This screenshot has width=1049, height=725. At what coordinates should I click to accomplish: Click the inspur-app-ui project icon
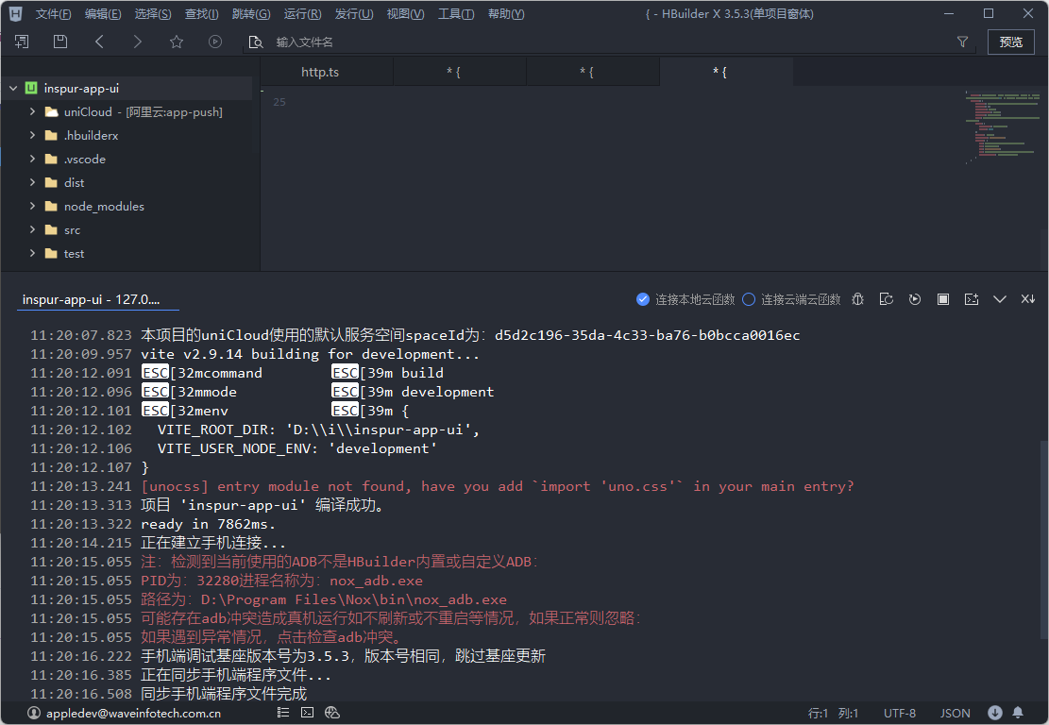pos(31,88)
